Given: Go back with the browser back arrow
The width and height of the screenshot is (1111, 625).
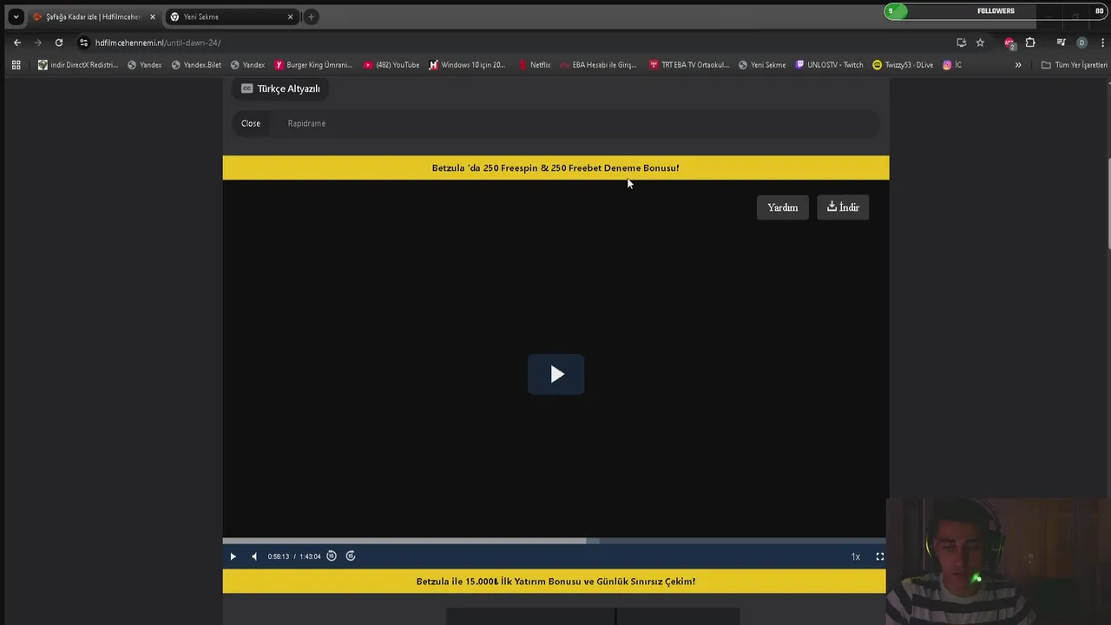Looking at the screenshot, I should click(17, 43).
